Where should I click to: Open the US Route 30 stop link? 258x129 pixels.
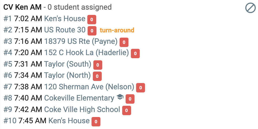point(65,30)
